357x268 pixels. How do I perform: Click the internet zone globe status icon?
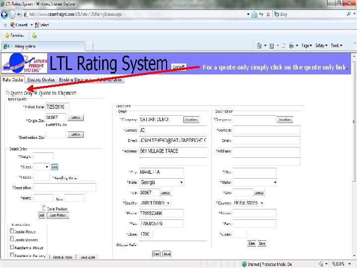click(244, 264)
